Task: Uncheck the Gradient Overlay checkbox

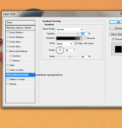Action: [8, 75]
